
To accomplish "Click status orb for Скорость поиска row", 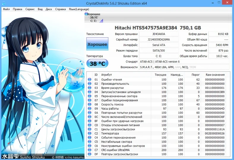I will click(90, 104).
